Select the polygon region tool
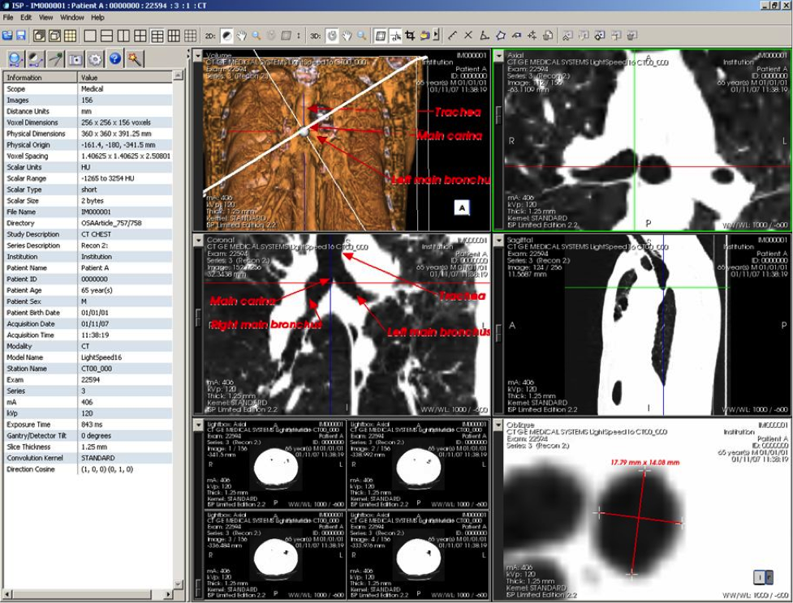Image resolution: width=793 pixels, height=603 pixels. coord(501,36)
